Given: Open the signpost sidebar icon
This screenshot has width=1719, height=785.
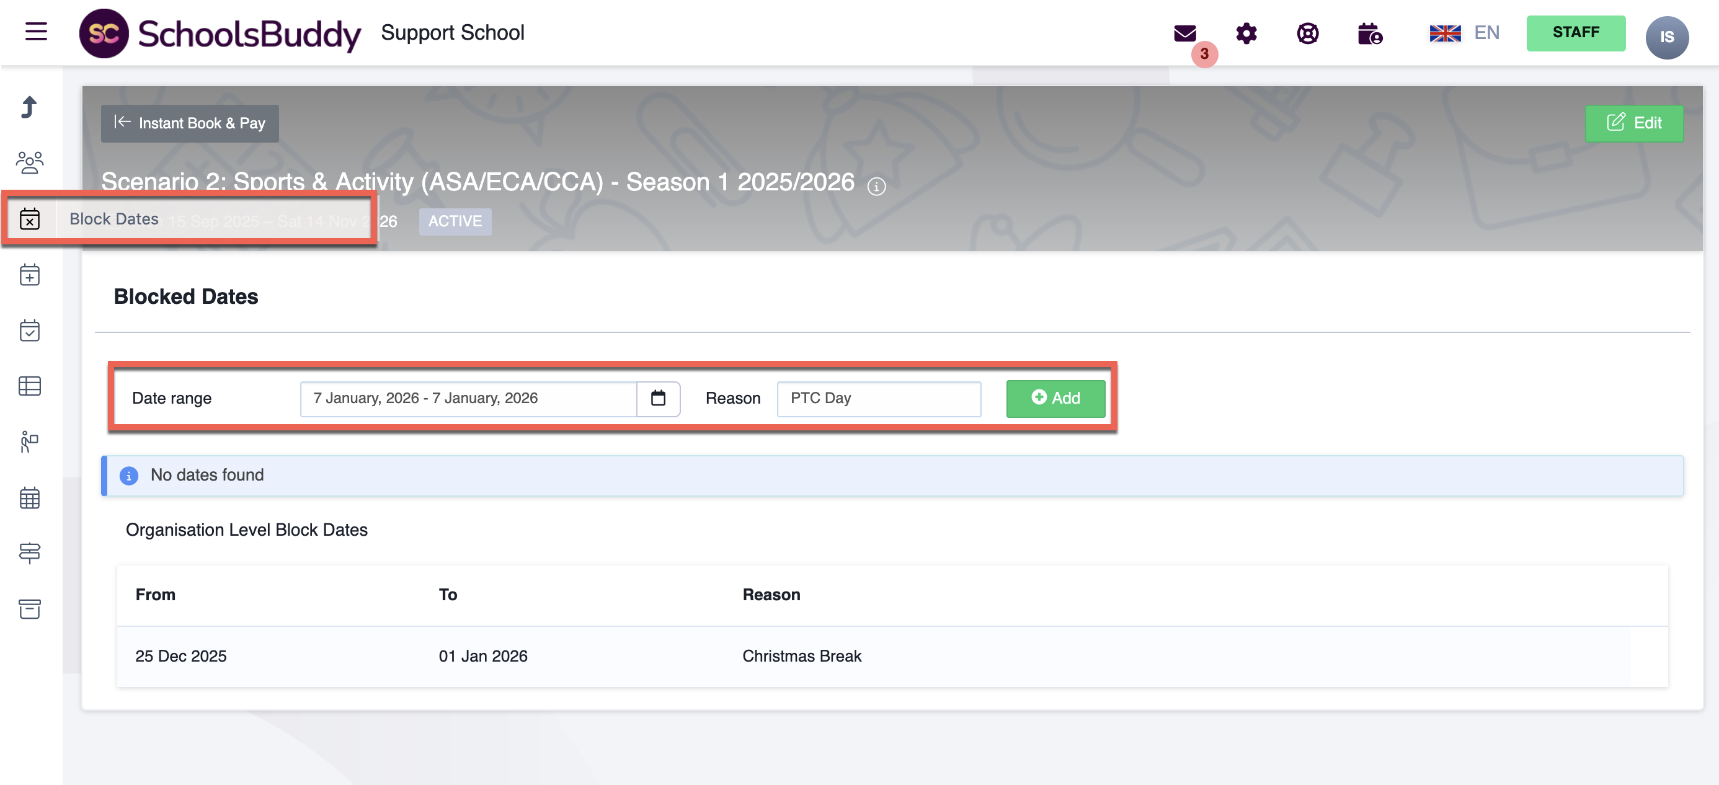Looking at the screenshot, I should [29, 552].
